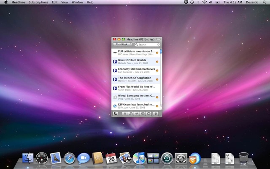The image size is (270, 169).
Task: Open the Window menu
Action: [x=77, y=3]
